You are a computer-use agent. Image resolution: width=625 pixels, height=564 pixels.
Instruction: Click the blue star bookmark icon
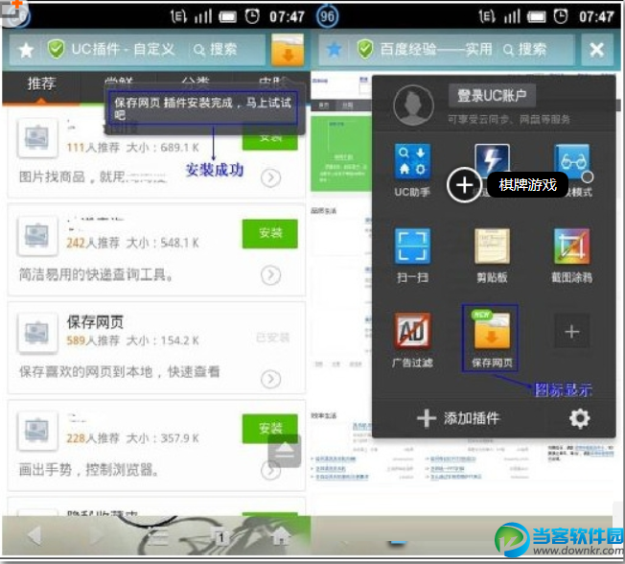[334, 50]
